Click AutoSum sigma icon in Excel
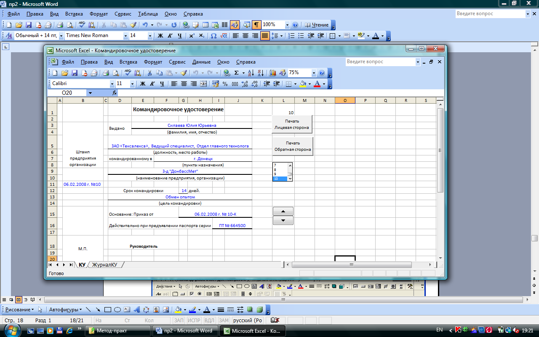 tap(236, 73)
